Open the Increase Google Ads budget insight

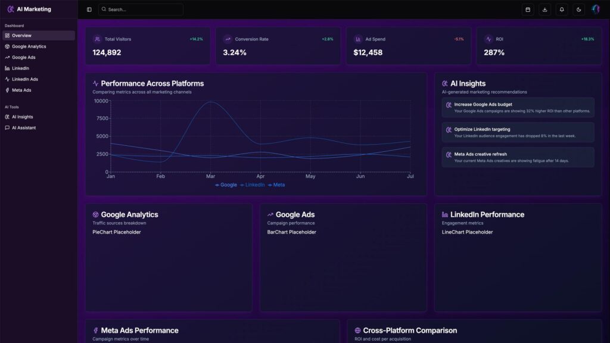coord(518,108)
